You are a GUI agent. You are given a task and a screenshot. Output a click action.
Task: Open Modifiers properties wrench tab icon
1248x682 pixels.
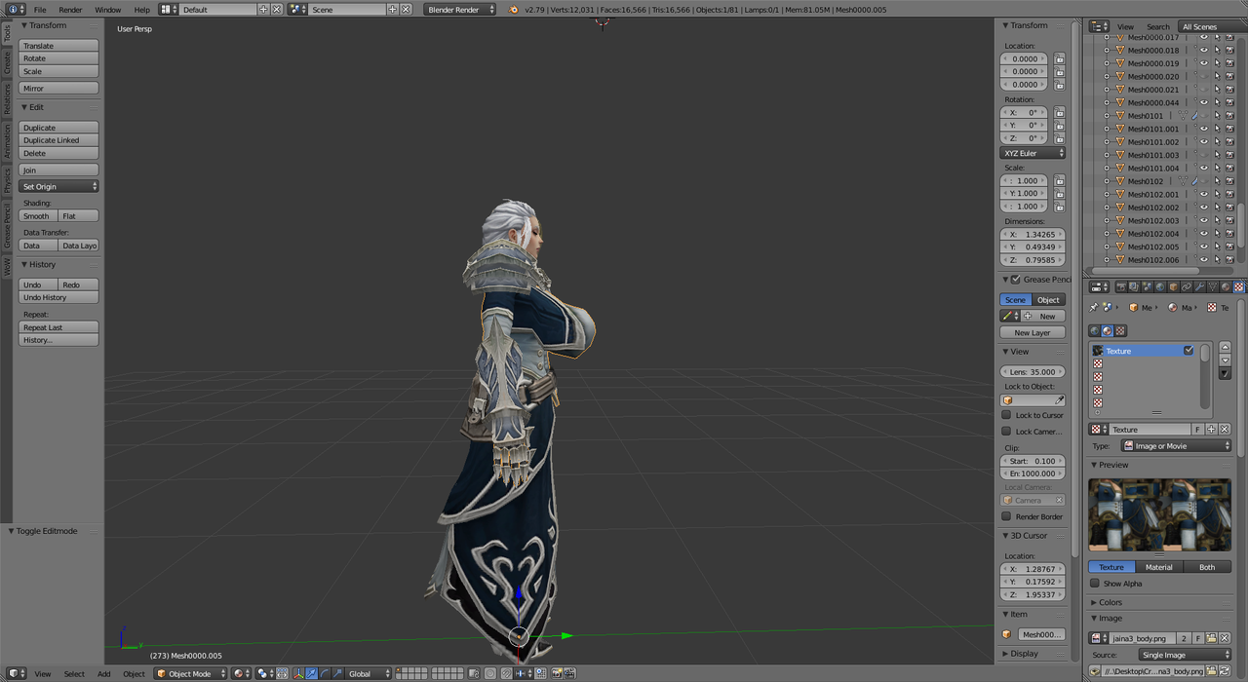tap(1199, 286)
